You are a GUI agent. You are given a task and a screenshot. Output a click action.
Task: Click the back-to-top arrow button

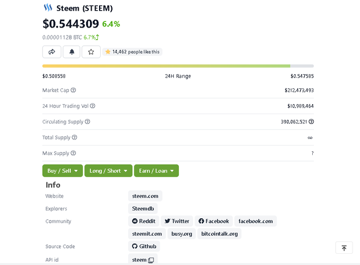[x=344, y=248]
